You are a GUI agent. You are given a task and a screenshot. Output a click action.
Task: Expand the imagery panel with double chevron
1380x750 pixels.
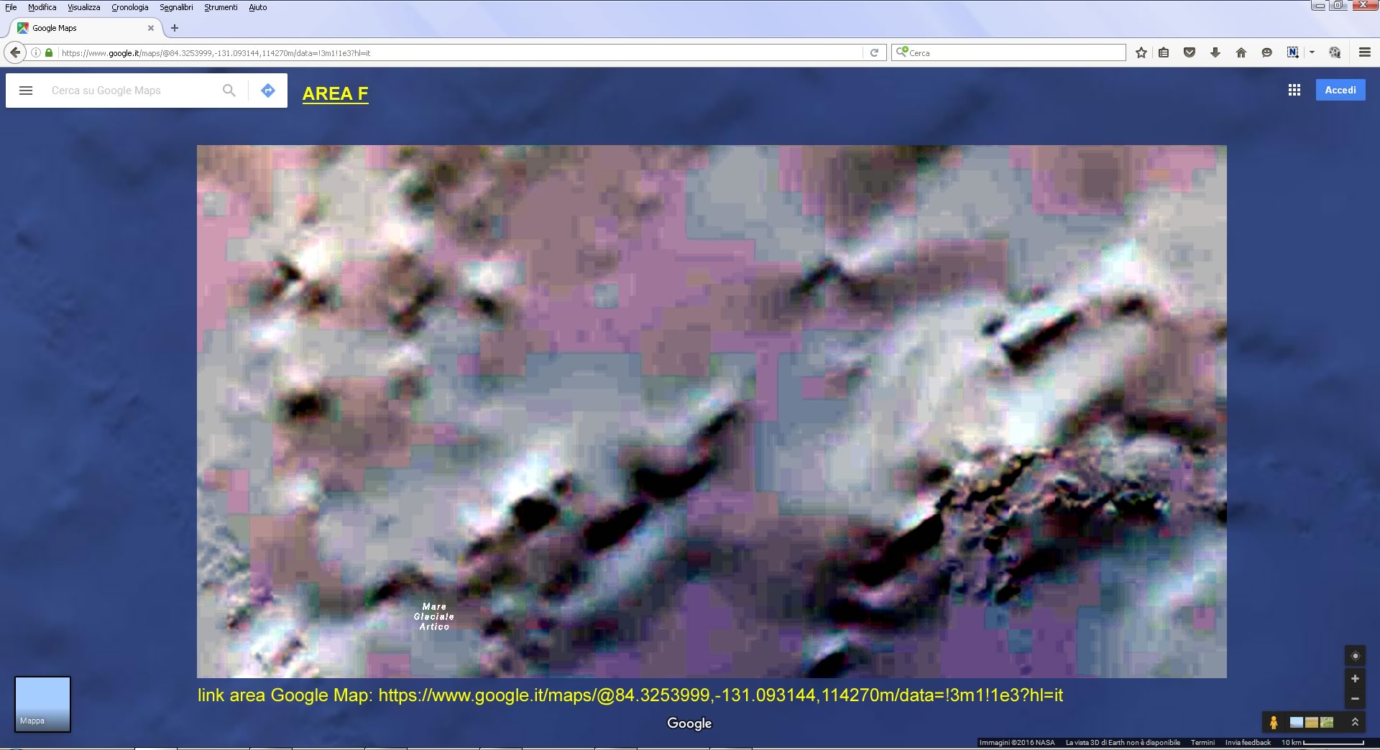coord(1355,722)
